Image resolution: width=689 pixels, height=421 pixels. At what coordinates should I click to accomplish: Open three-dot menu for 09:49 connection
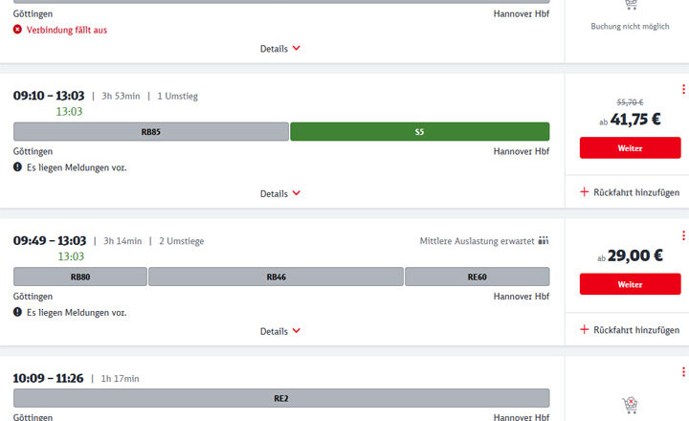tap(683, 233)
